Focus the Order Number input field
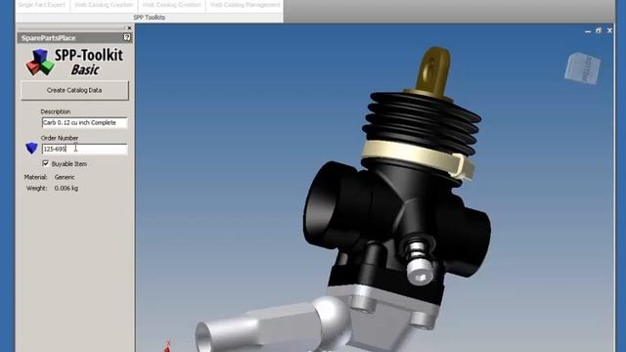This screenshot has height=352, width=626. (85, 149)
